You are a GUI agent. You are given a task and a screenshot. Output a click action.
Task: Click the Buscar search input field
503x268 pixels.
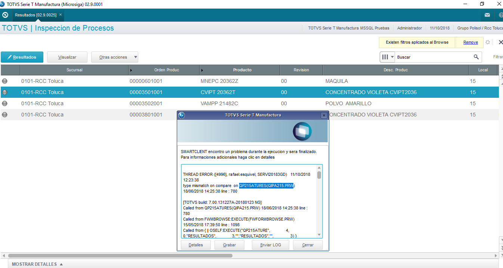(x=433, y=57)
